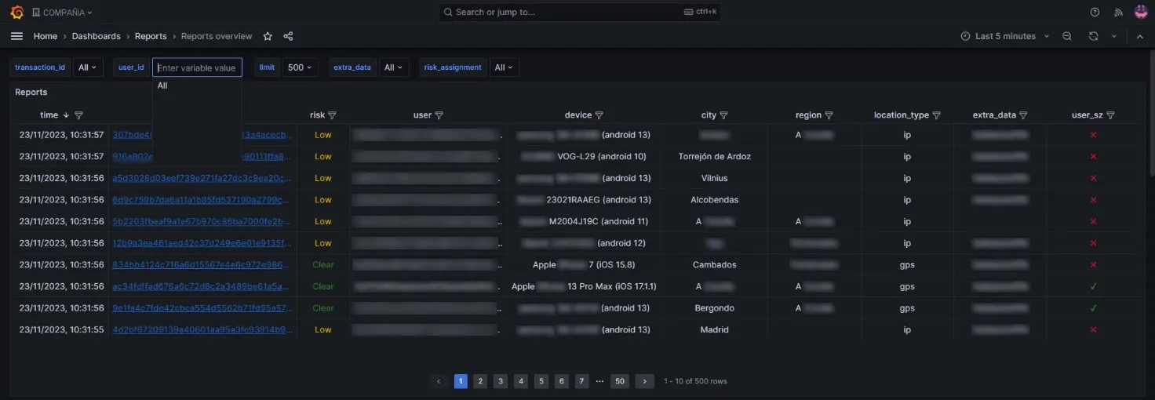Screen dimensions: 1155x400
Task: Filter the risk column
Action: [x=332, y=115]
